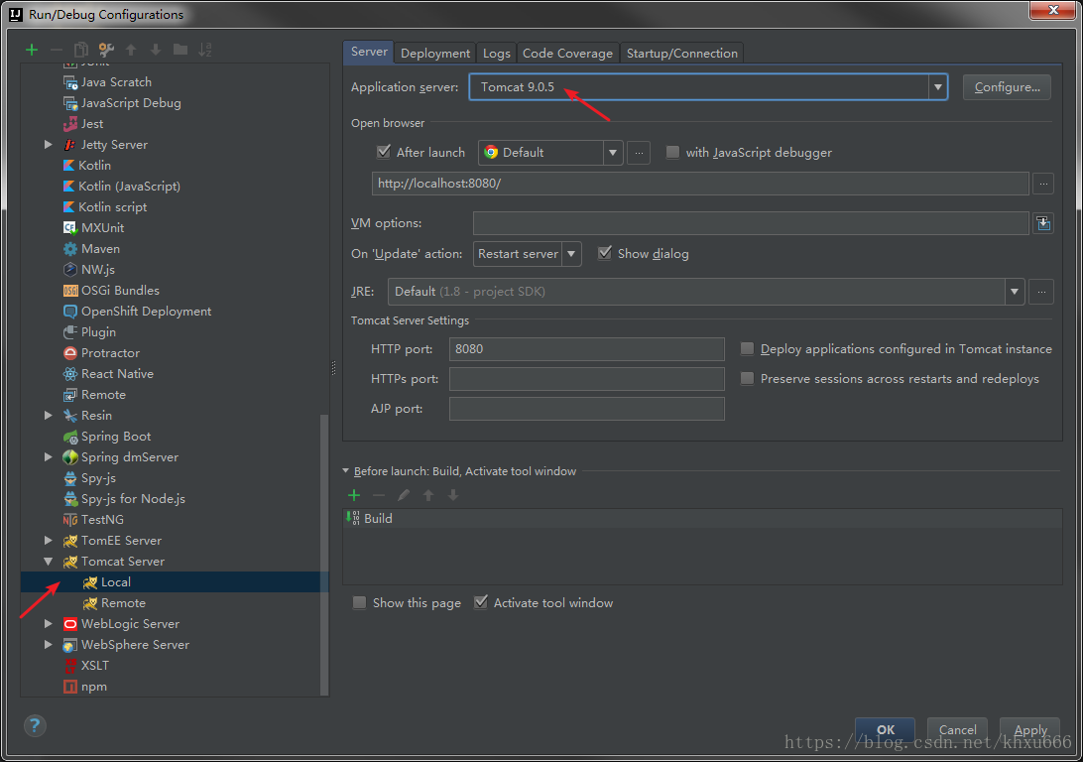Open Startup/Connection tab
This screenshot has height=762, width=1083.
pos(681,54)
